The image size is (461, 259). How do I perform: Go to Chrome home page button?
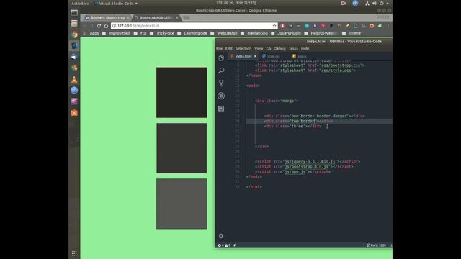click(106, 26)
